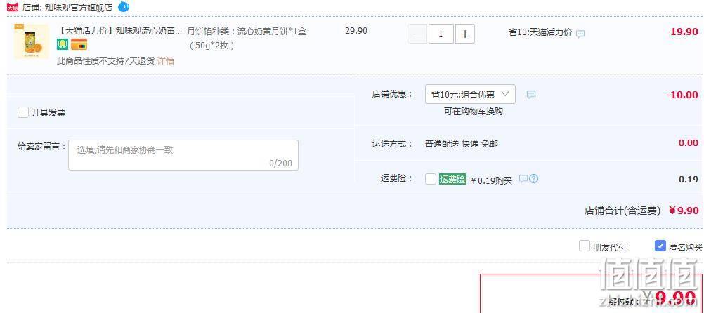The width and height of the screenshot is (704, 313).
Task: Click the 可在购物车换购 hint text
Action: point(474,112)
